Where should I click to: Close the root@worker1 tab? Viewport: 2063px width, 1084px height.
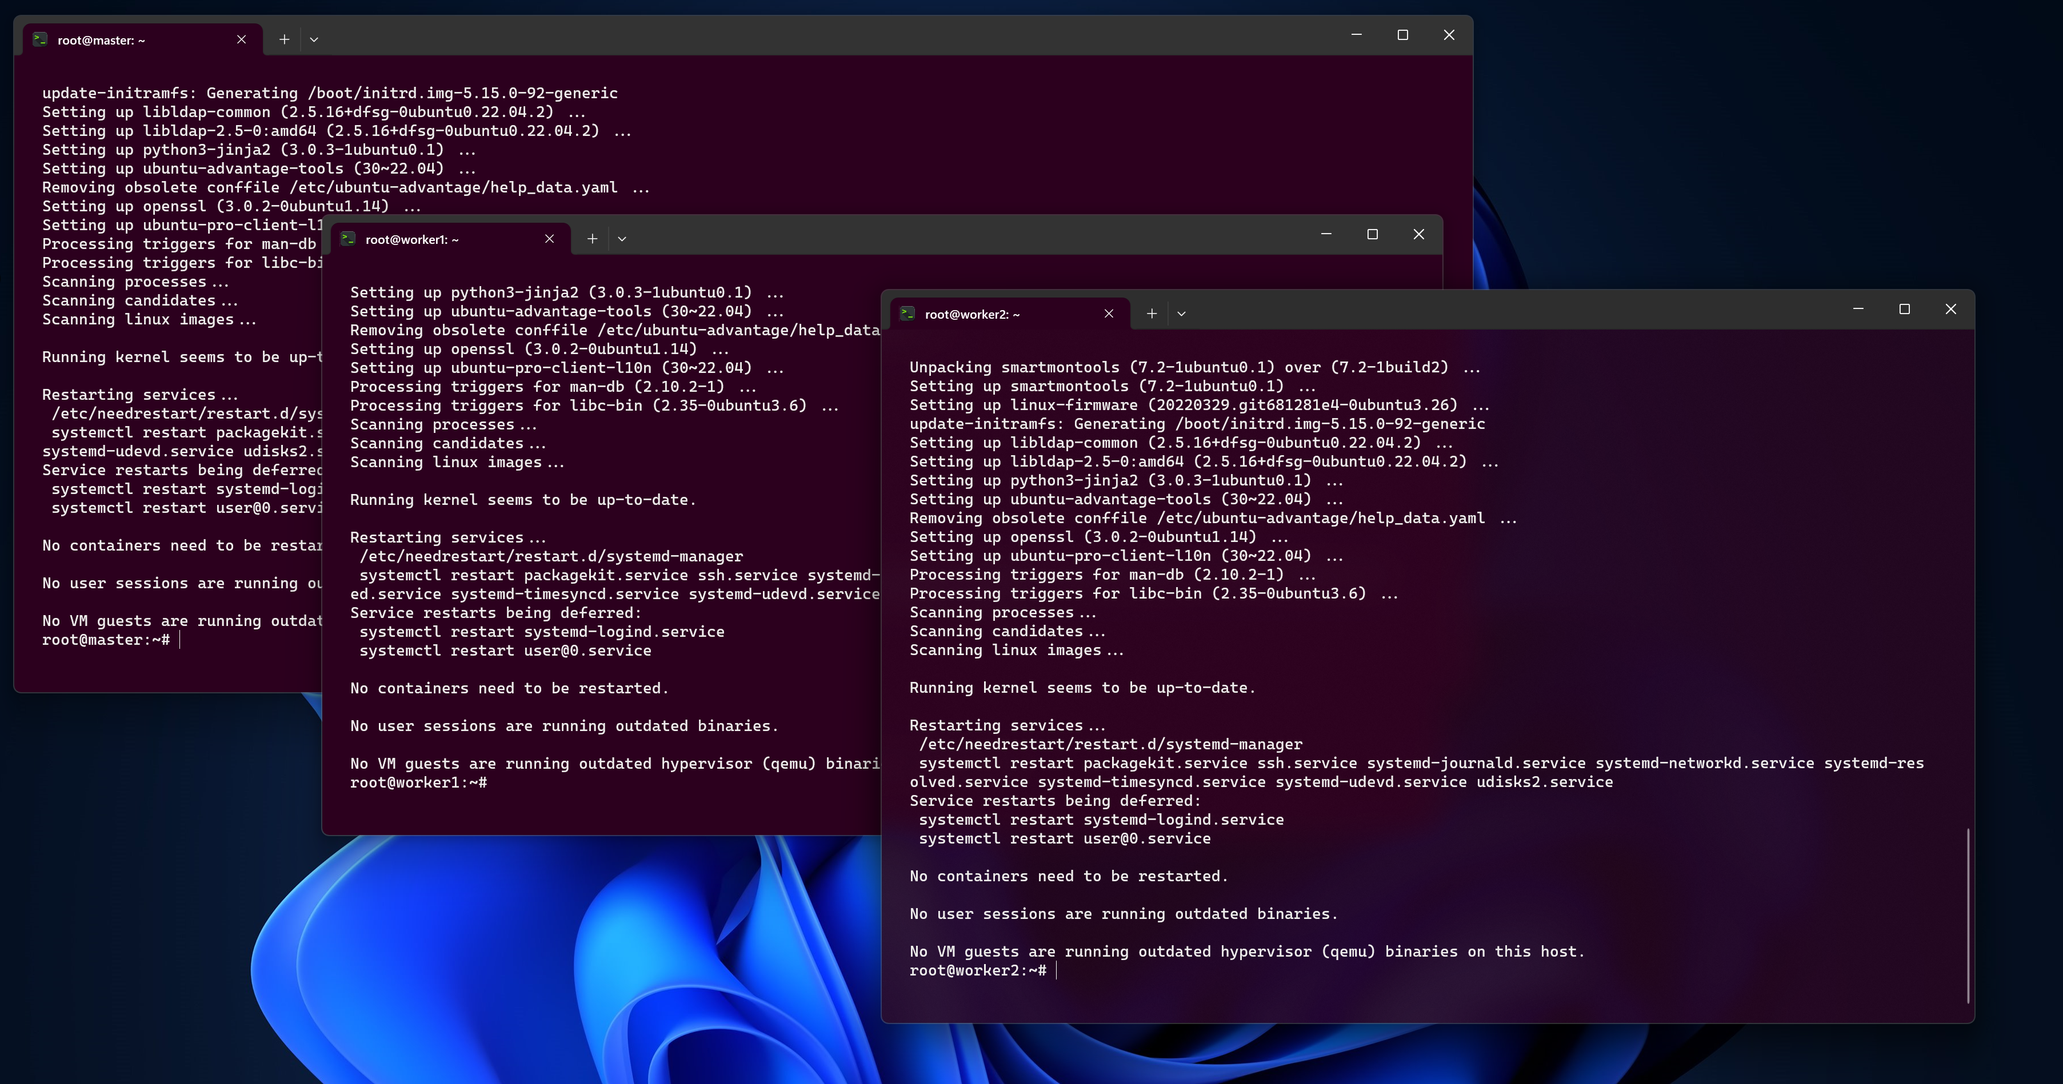coord(549,239)
